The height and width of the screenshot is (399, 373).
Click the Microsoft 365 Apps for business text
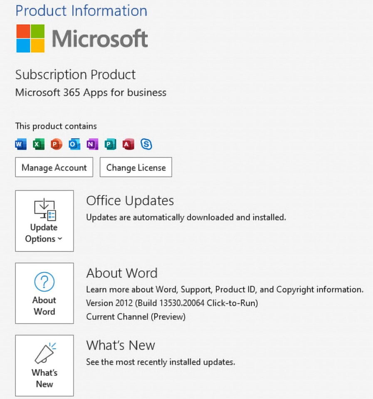91,92
